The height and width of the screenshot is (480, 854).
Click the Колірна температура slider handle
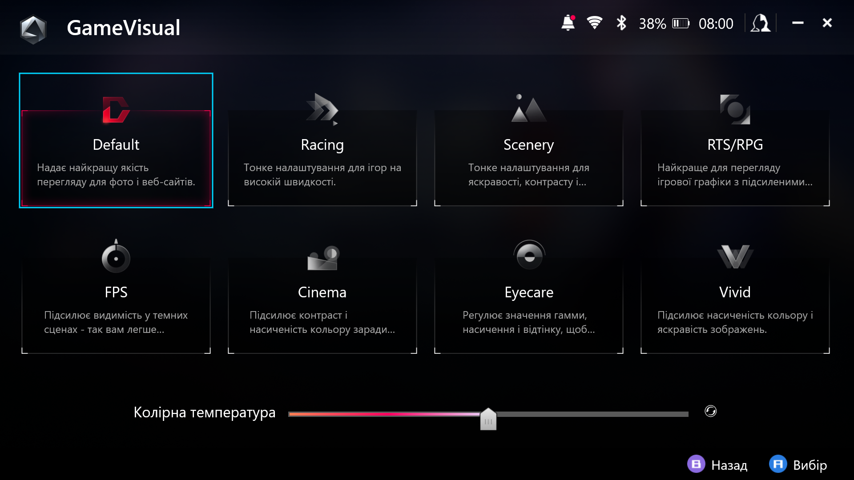(488, 419)
